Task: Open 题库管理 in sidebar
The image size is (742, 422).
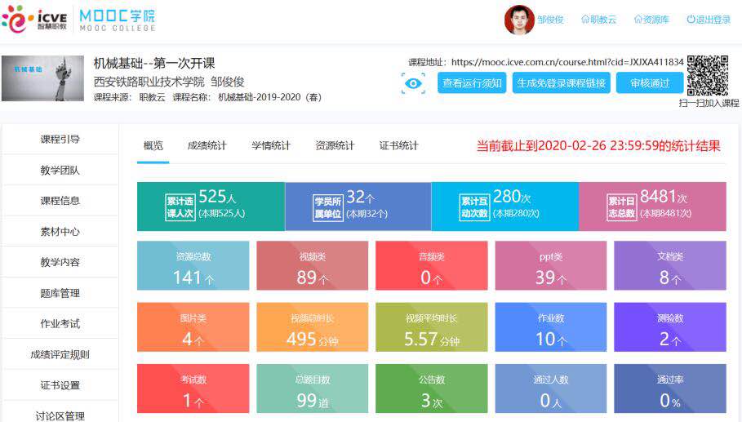Action: [60, 293]
